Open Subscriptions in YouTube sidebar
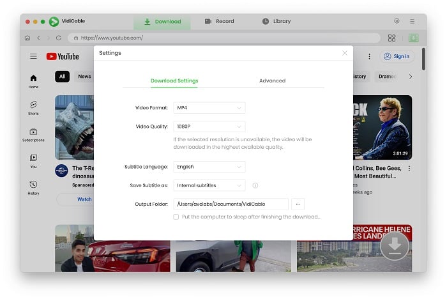Image resolution: width=447 pixels, height=299 pixels. coord(33,135)
